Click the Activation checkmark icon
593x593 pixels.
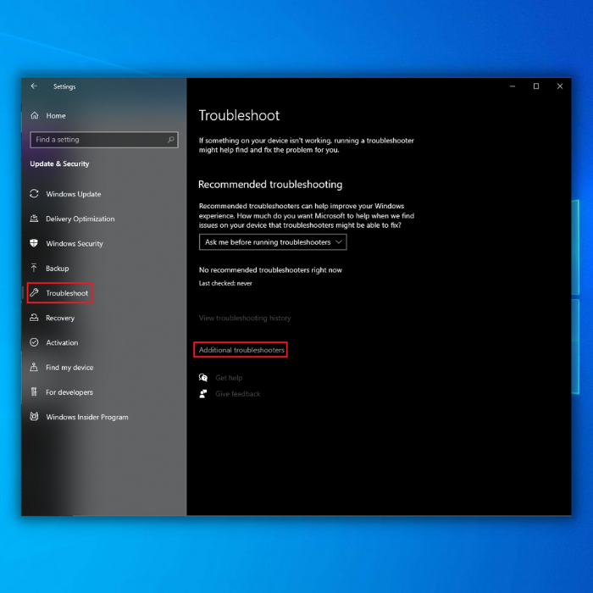[x=34, y=342]
